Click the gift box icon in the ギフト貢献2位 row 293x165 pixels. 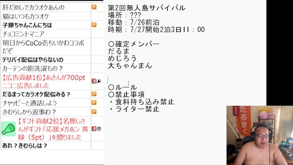[x=99, y=129]
